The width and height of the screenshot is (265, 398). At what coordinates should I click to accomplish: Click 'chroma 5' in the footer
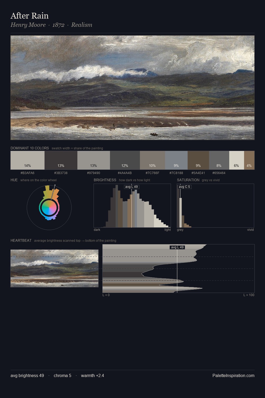[x=63, y=375]
